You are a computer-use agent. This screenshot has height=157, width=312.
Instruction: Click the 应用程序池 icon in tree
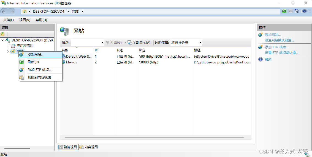tap(13, 46)
